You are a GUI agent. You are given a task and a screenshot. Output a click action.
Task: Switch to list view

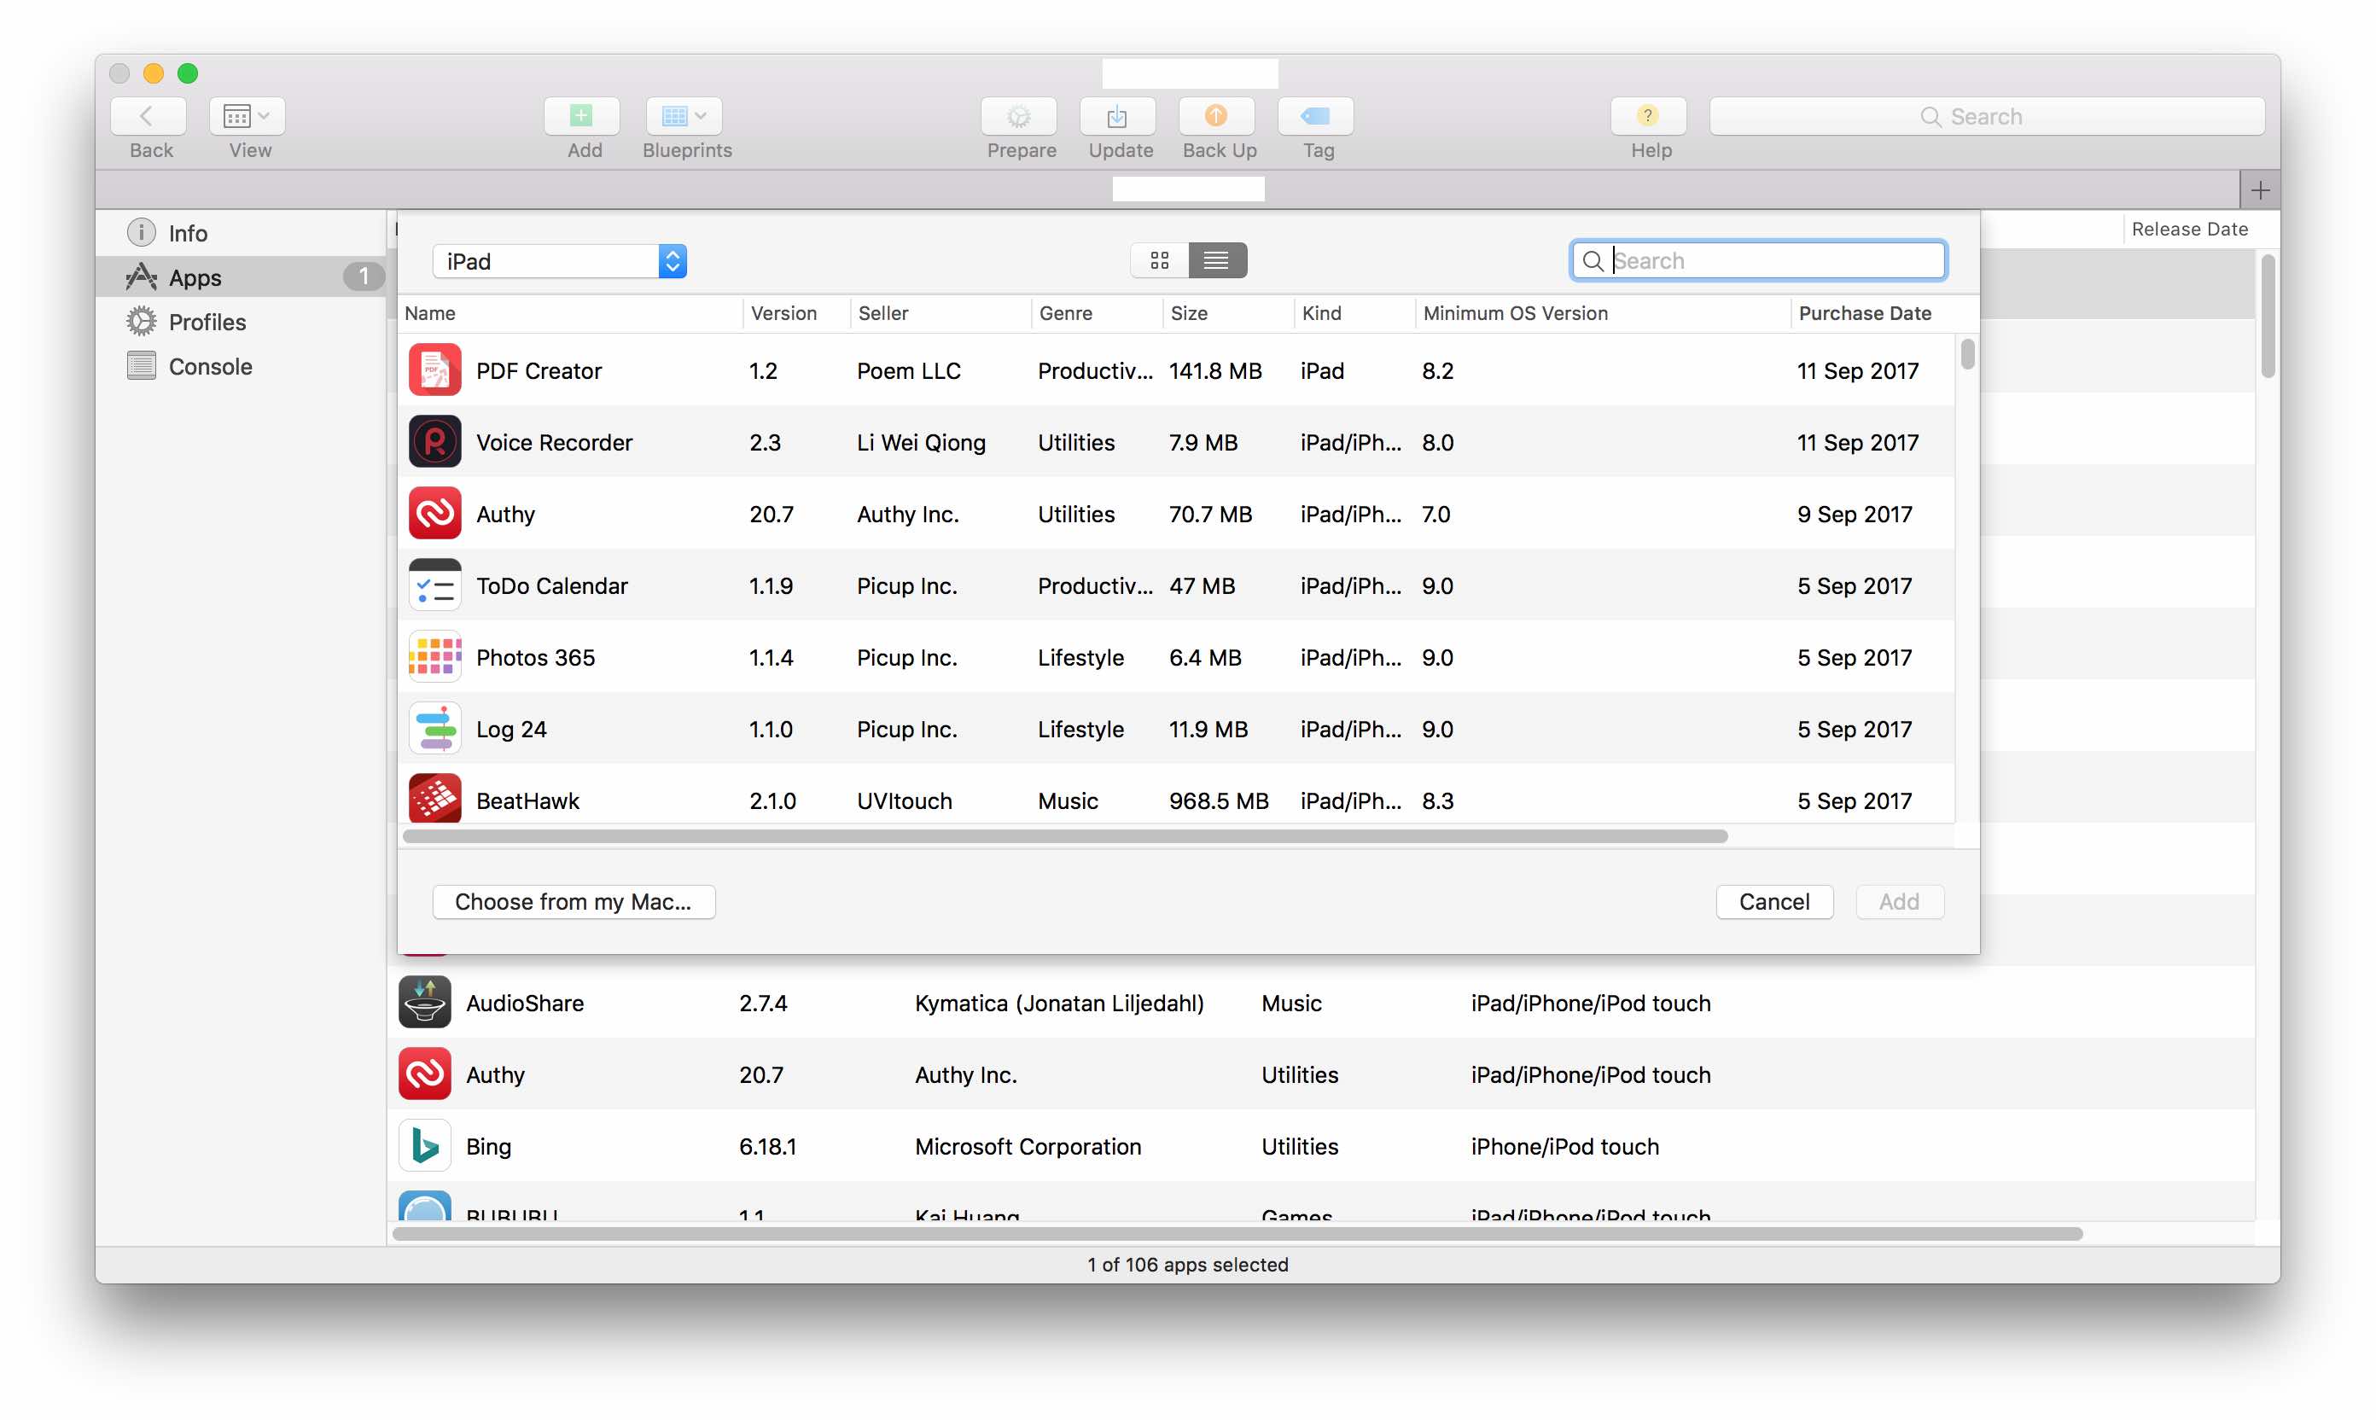(x=1217, y=260)
